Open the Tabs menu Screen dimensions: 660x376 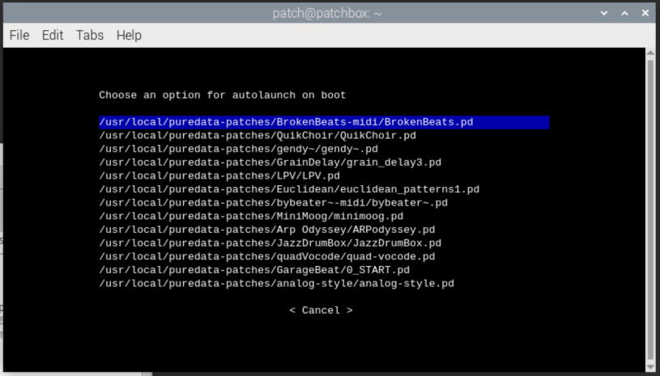[90, 36]
